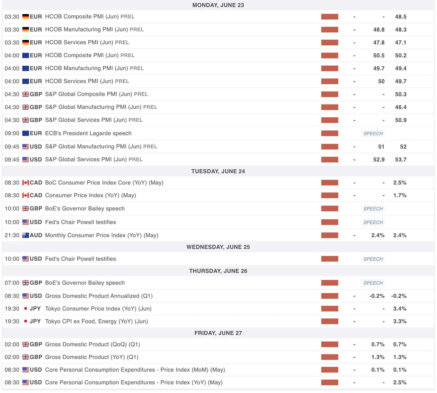
Task: Click Canadian flag beside BoC Consumer Price Index Core
Action: click(x=26, y=183)
